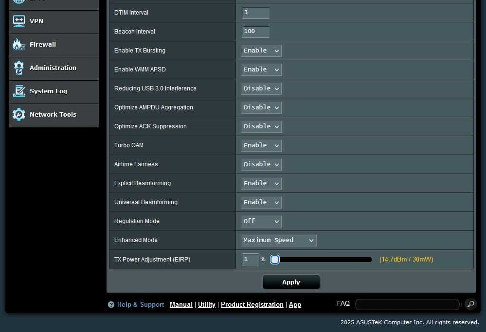
Task: Click the DTIM Interval input field
Action: [x=255, y=13]
